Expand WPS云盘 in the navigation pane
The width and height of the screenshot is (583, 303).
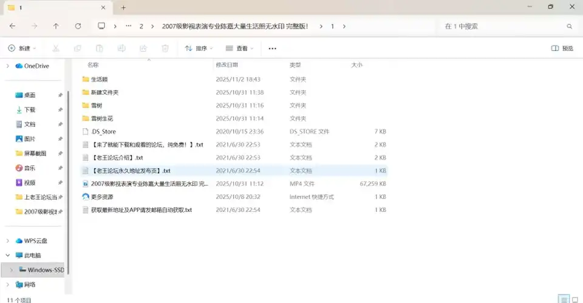(8, 240)
